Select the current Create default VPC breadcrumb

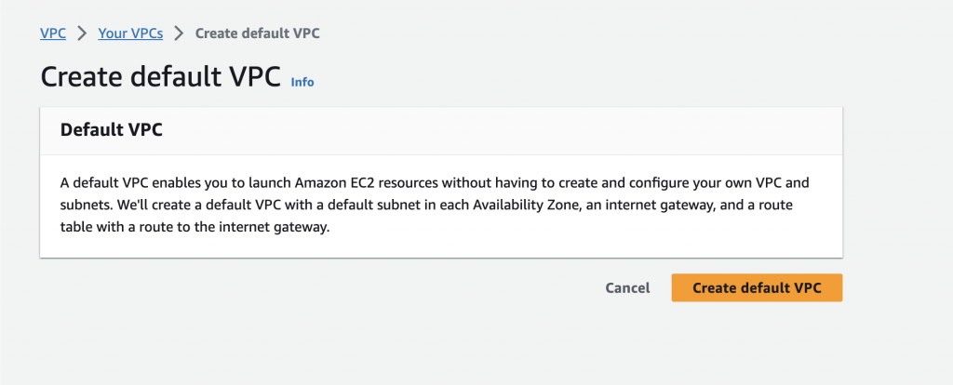coord(258,33)
